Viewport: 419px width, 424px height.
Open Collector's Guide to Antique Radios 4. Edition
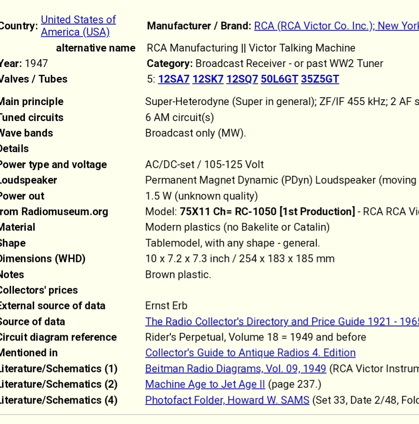coord(250,352)
